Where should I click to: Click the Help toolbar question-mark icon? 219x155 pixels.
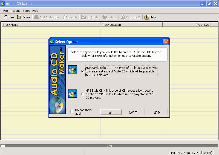(146, 17)
